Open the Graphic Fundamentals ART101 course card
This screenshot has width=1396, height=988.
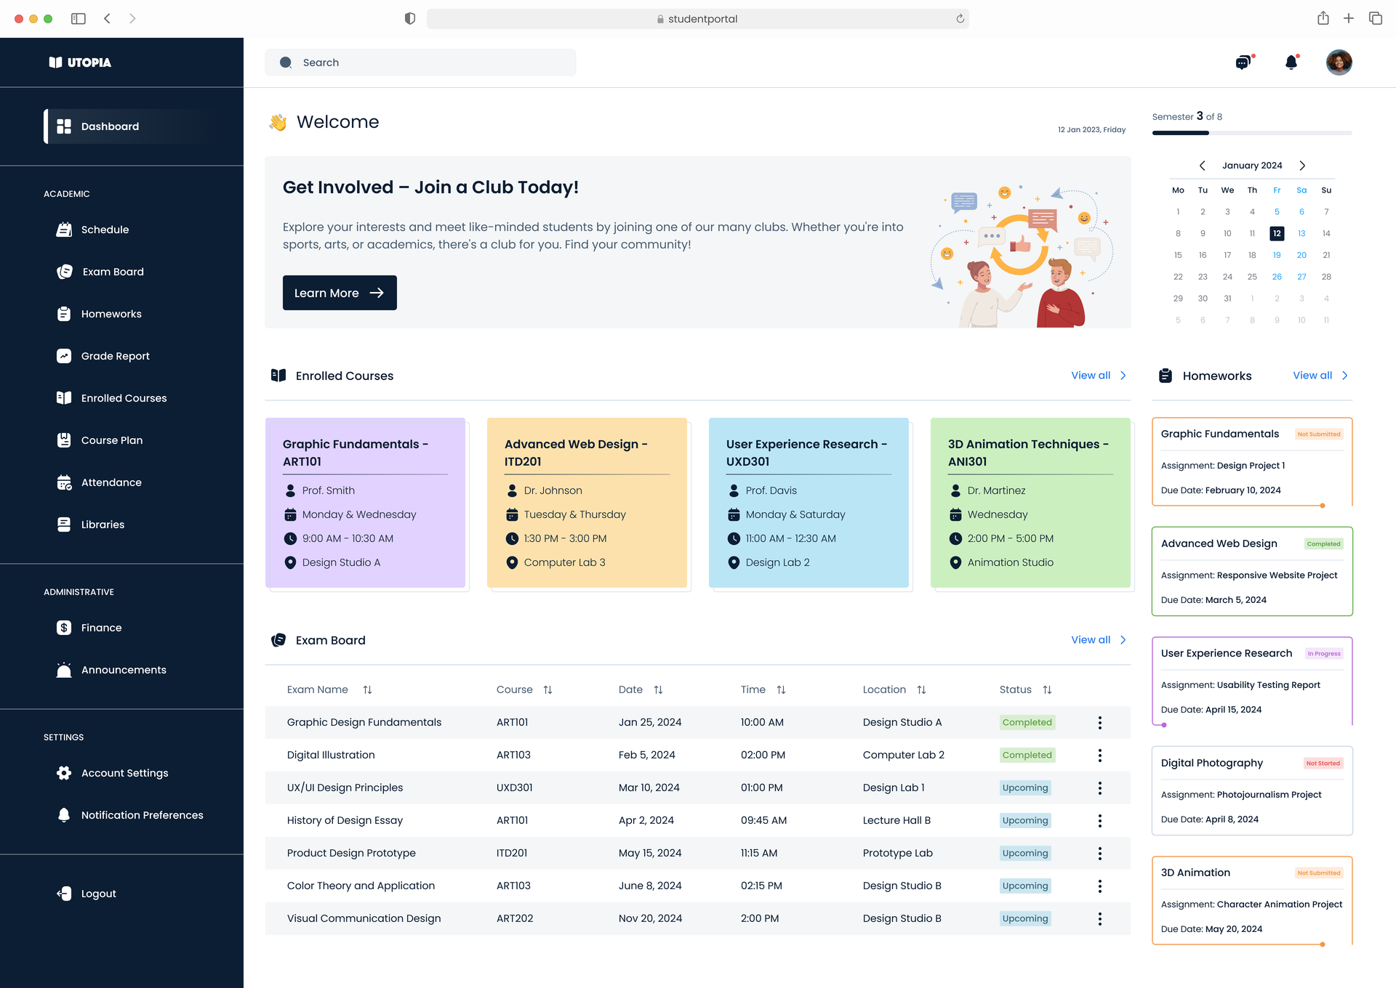[x=365, y=503]
